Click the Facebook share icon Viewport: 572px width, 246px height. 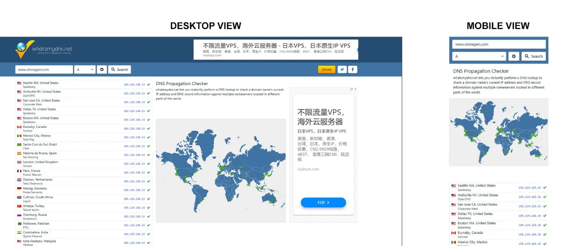coord(353,70)
